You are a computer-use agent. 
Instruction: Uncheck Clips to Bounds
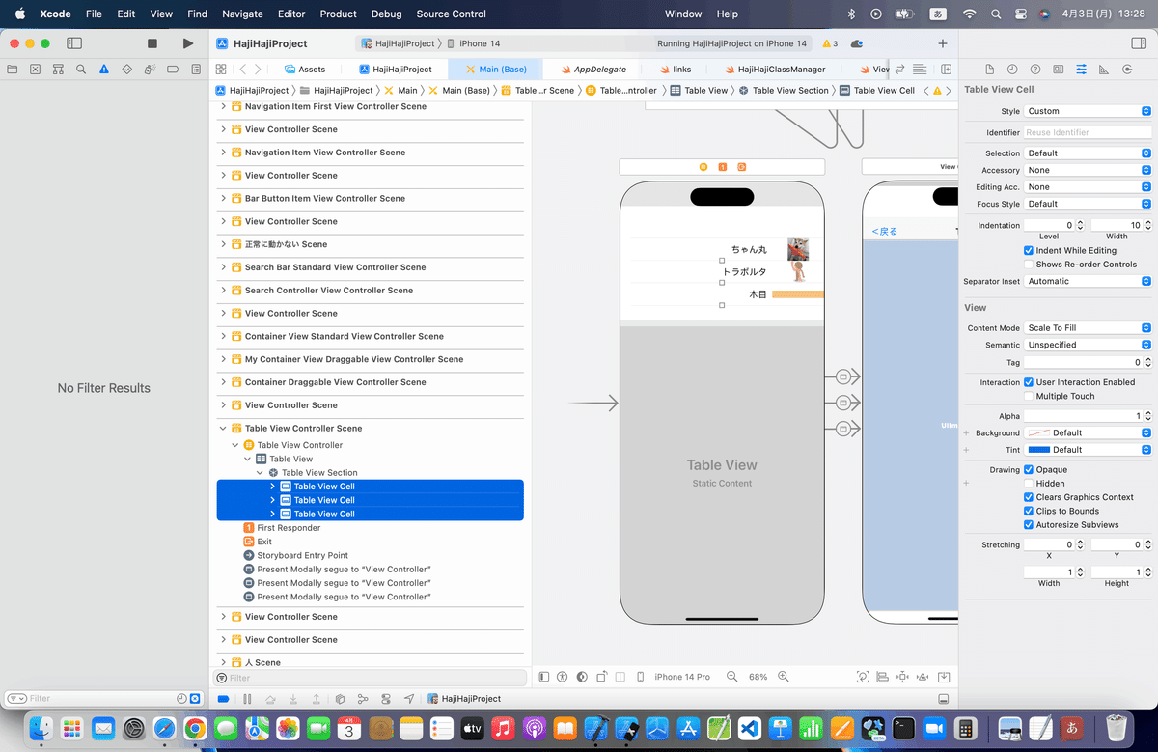1029,512
